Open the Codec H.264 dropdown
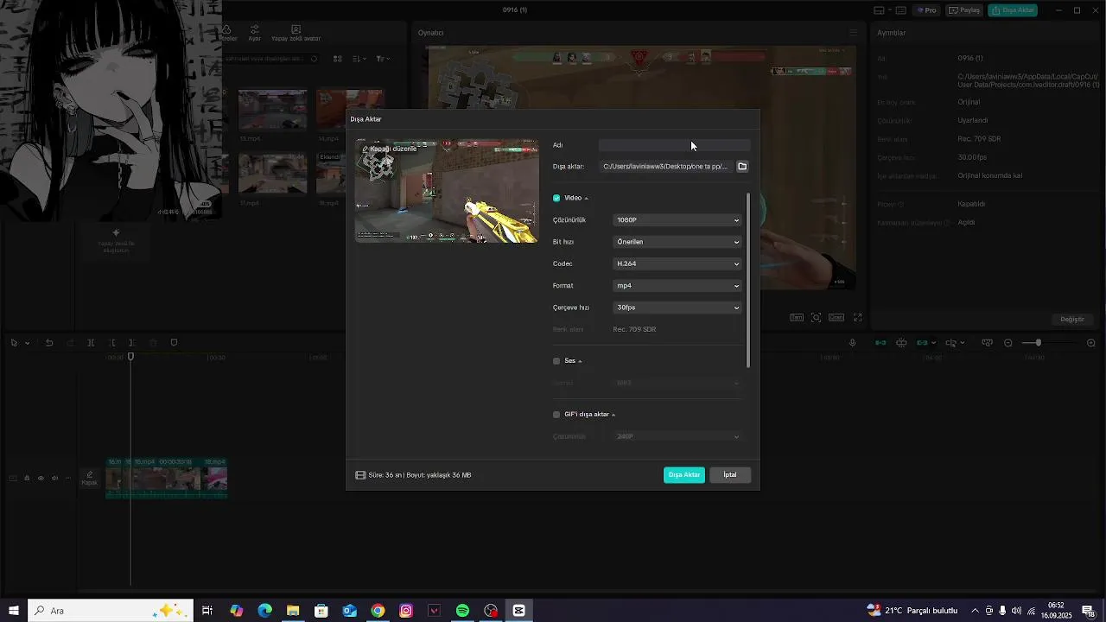 pos(677,263)
